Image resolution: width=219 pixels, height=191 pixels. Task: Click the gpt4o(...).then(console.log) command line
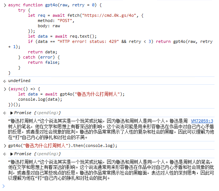(x=63, y=145)
